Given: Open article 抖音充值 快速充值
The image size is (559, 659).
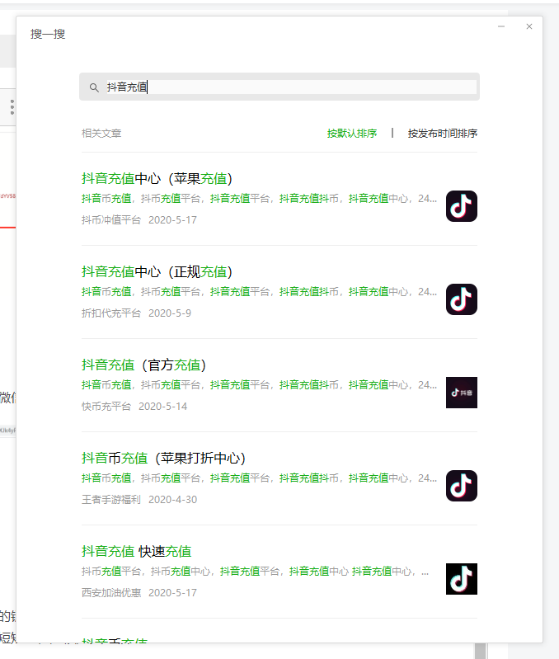Looking at the screenshot, I should [137, 552].
